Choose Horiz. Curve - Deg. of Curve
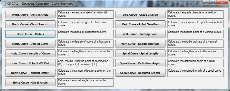Image resolution: width=230 pixels, height=91 pixels. (30, 44)
